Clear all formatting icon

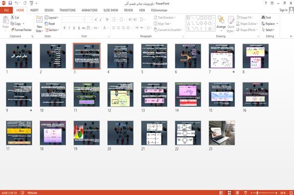pyautogui.click(x=107, y=20)
